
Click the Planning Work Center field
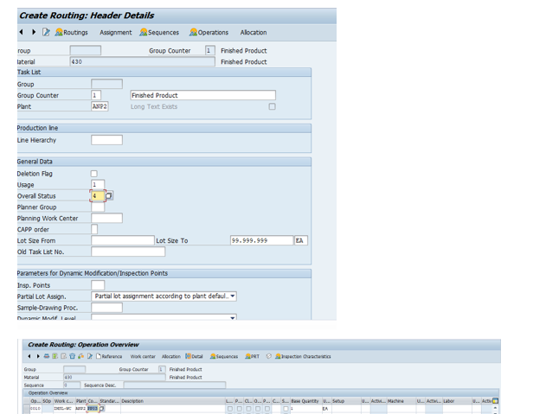pos(106,218)
